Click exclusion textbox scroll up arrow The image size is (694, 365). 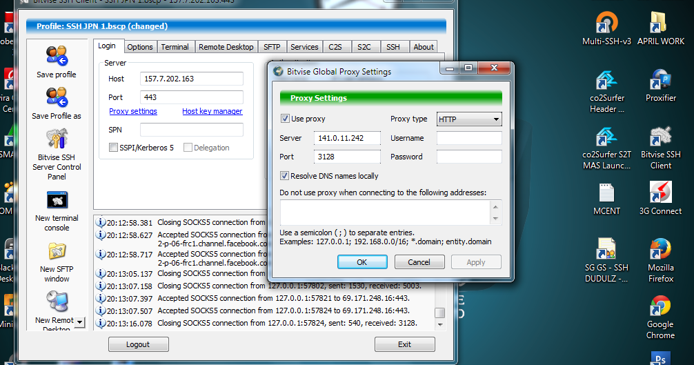click(x=496, y=206)
